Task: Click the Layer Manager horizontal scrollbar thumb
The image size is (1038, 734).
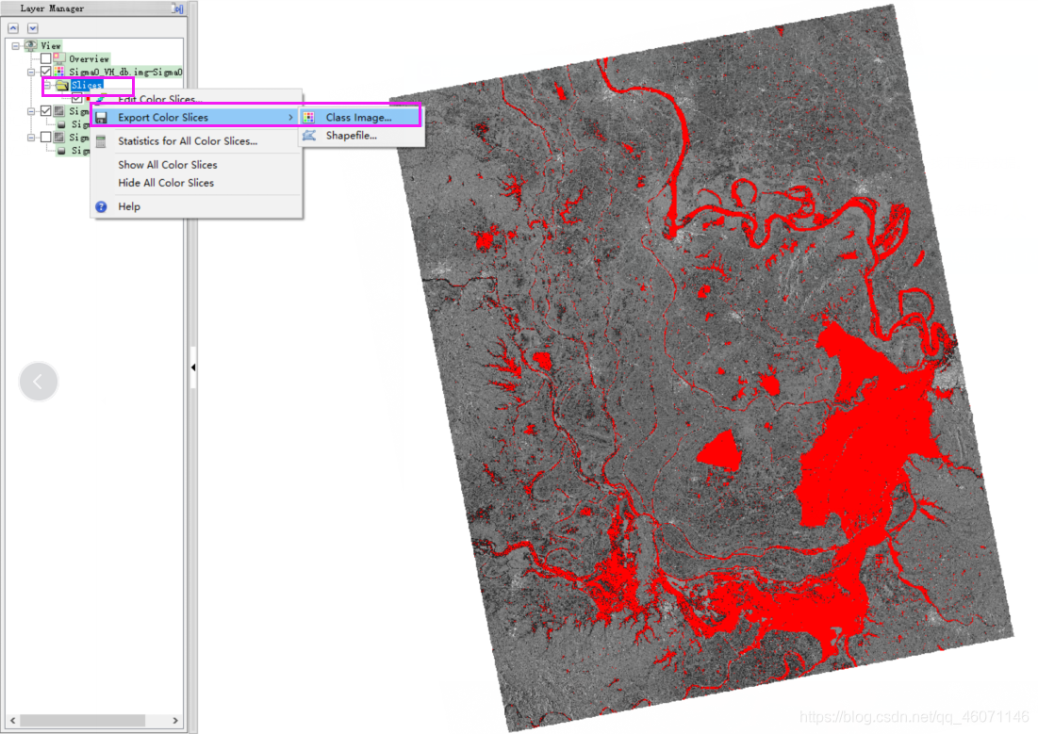Action: (82, 720)
